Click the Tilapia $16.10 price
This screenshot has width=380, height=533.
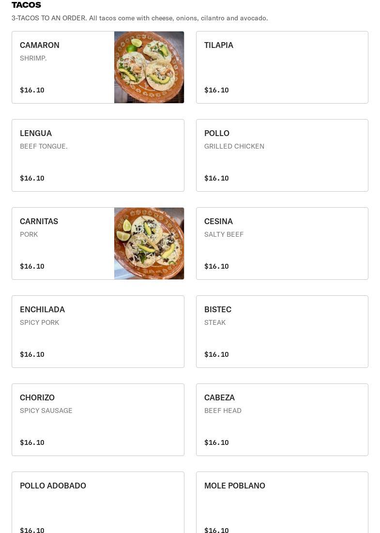click(x=216, y=90)
